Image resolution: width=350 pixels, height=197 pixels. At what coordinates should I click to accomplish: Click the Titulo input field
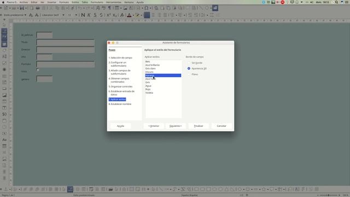[x=66, y=43]
